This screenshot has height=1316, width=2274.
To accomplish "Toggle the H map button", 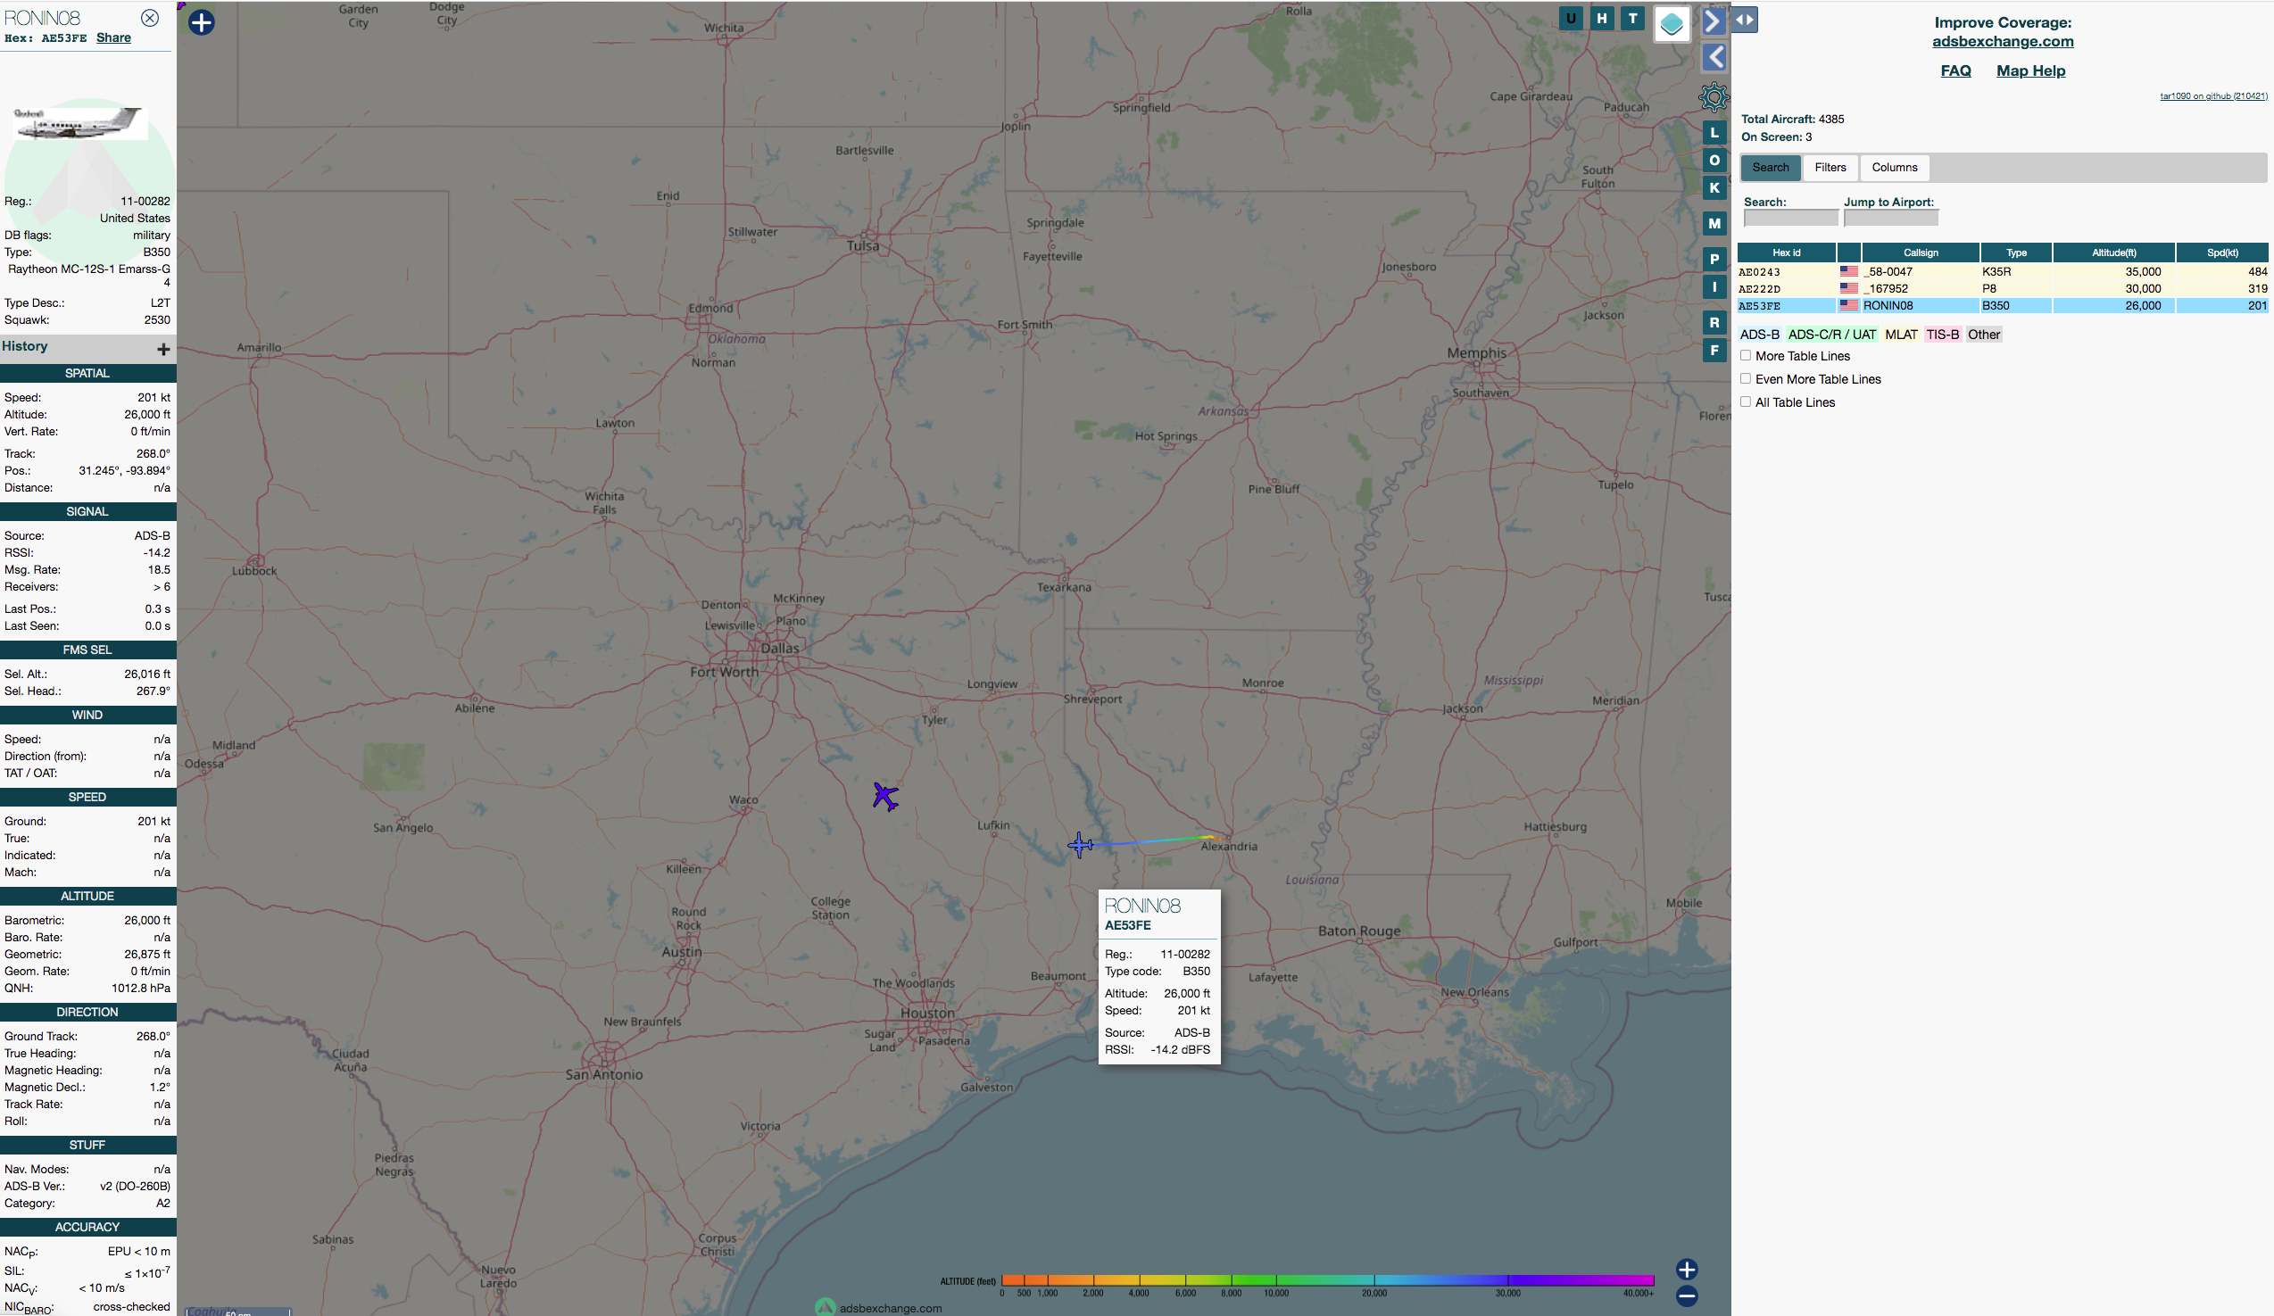I will (x=1602, y=18).
